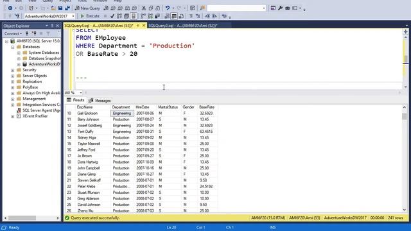Expand the Replication node

coord(13,81)
